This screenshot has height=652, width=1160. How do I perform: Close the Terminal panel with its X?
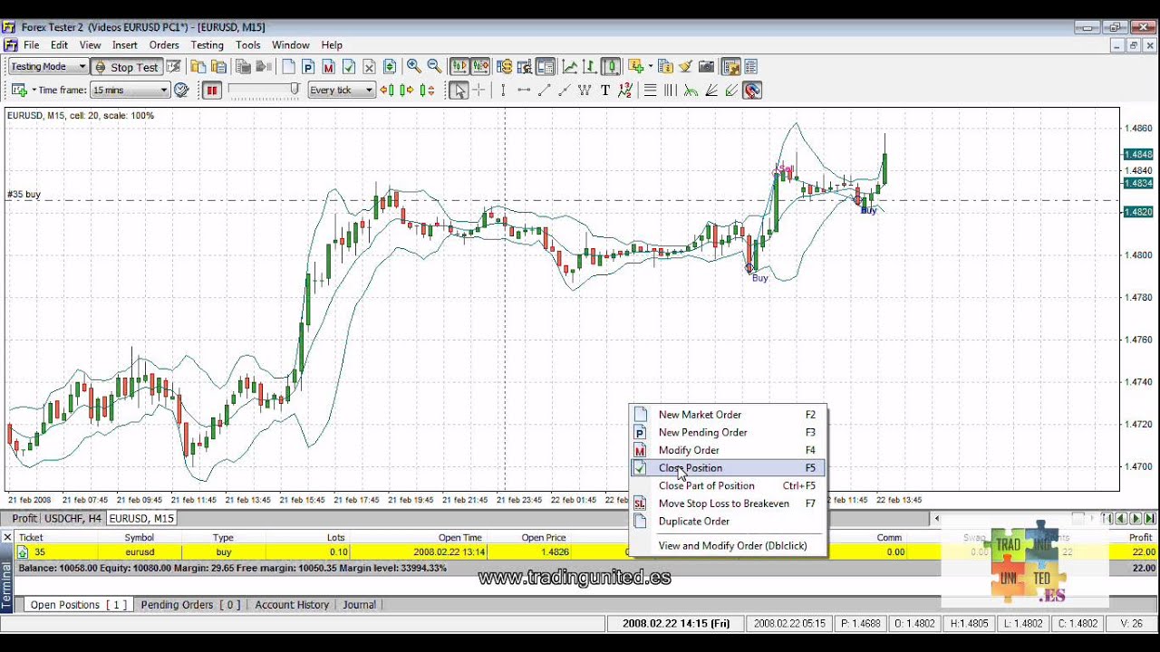point(6,537)
